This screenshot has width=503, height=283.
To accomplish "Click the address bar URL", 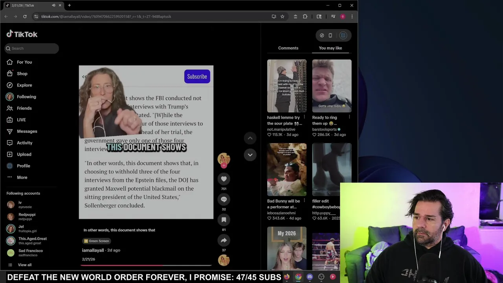I will (106, 17).
